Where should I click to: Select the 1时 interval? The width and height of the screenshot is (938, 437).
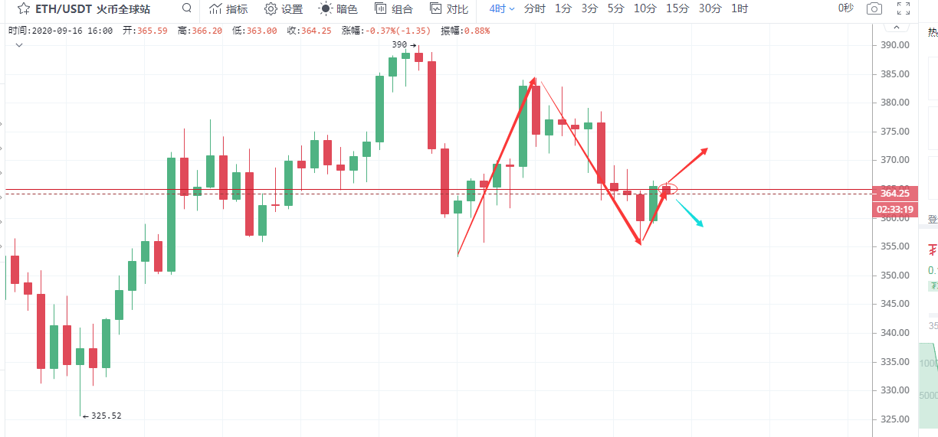pos(740,9)
